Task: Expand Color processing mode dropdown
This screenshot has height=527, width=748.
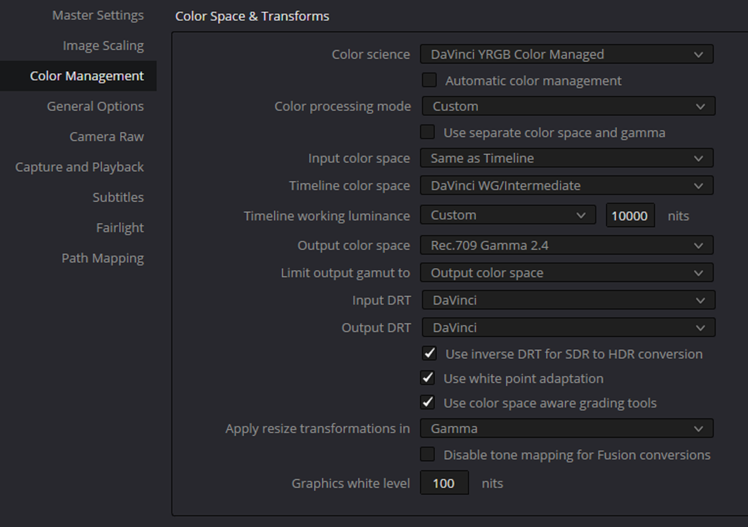Action: point(569,106)
